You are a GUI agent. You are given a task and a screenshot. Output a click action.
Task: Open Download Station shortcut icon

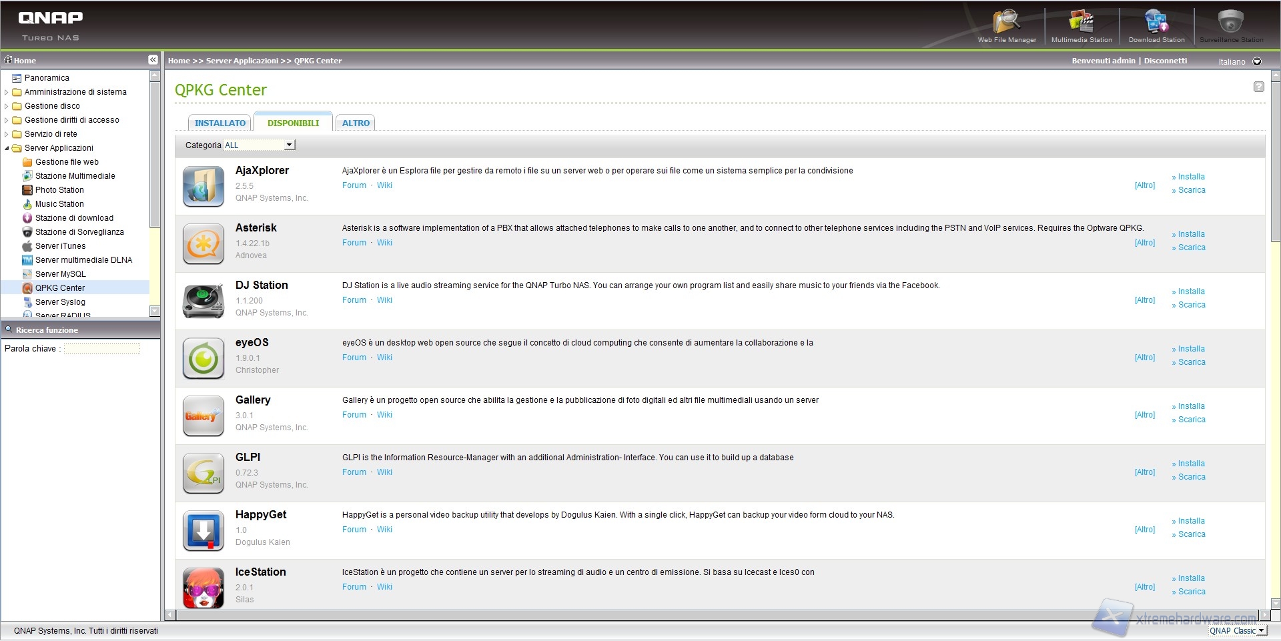1156,23
